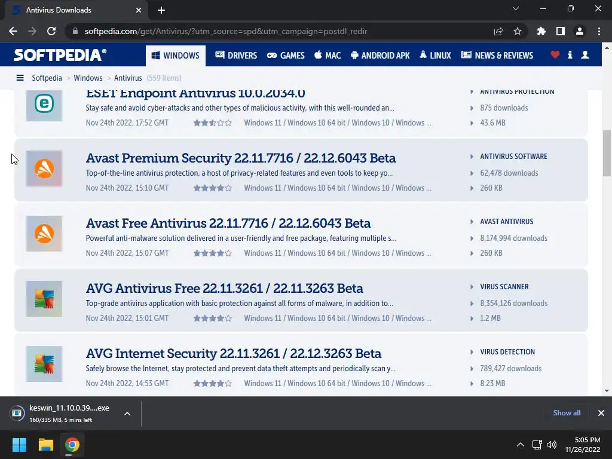Open the hamburger menu beside breadcrumbs
This screenshot has height=459, width=612.
(20, 78)
